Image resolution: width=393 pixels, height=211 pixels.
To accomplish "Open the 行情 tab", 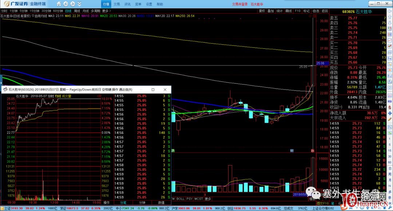I will 106,4.
